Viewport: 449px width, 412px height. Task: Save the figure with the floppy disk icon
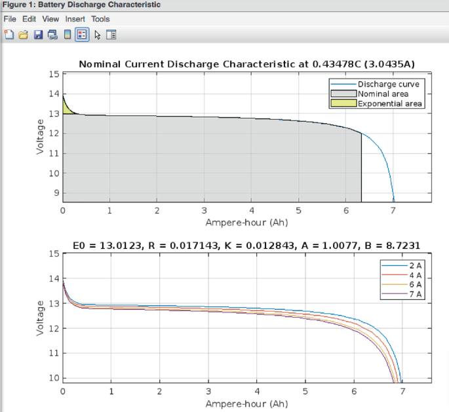click(38, 35)
